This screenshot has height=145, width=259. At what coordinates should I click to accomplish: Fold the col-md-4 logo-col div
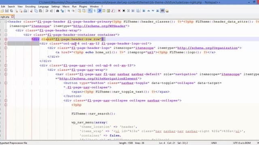tap(6, 43)
